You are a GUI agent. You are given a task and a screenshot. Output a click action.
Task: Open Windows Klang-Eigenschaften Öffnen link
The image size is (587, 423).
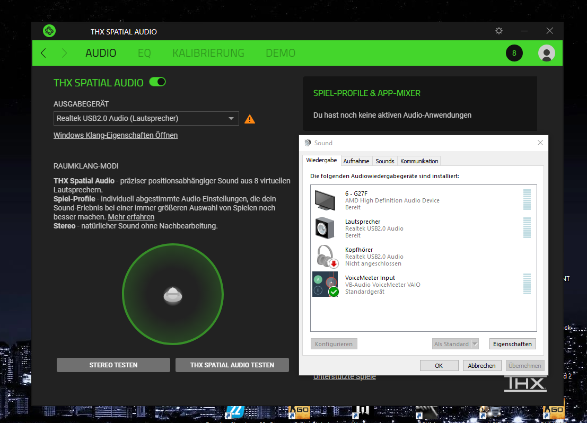[116, 135]
